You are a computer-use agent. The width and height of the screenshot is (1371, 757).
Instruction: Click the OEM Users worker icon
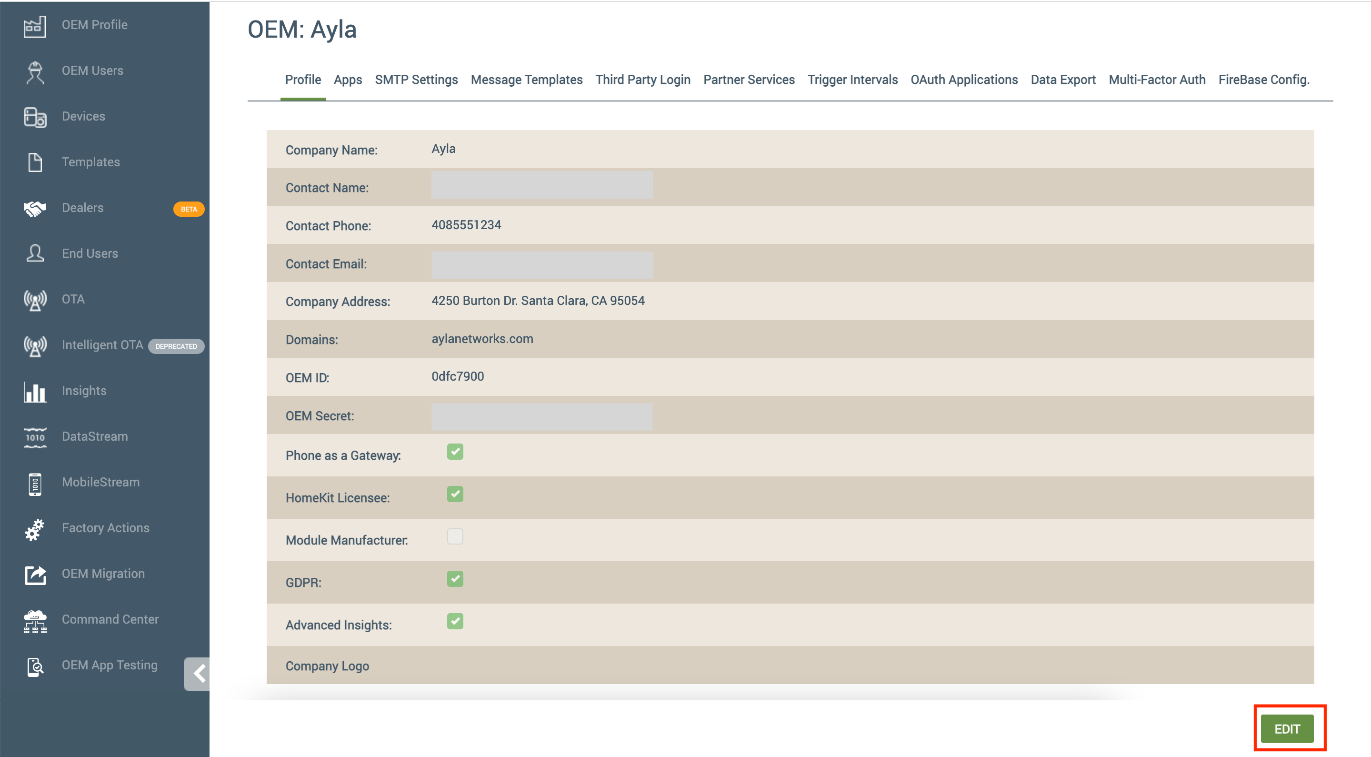pos(35,72)
